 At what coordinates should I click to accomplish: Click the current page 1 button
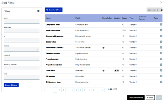55,90
